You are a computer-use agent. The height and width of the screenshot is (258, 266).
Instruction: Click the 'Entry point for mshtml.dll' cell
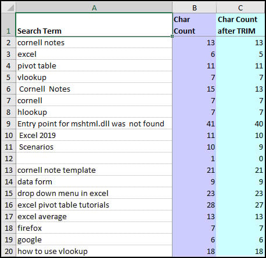coord(94,123)
